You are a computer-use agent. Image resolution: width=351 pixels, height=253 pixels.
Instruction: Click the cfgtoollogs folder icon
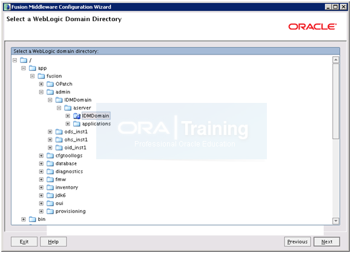click(x=50, y=156)
